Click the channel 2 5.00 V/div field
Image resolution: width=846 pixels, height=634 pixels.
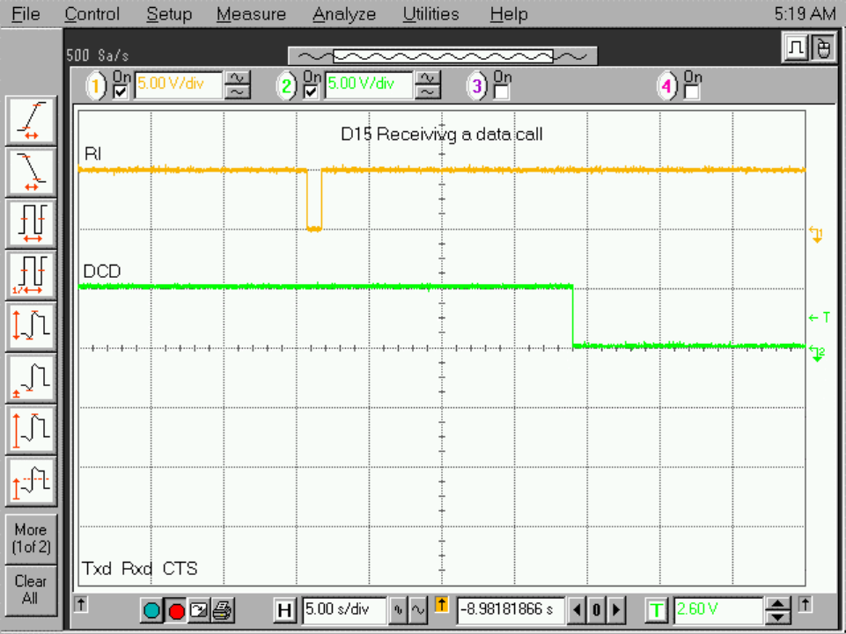pyautogui.click(x=369, y=85)
